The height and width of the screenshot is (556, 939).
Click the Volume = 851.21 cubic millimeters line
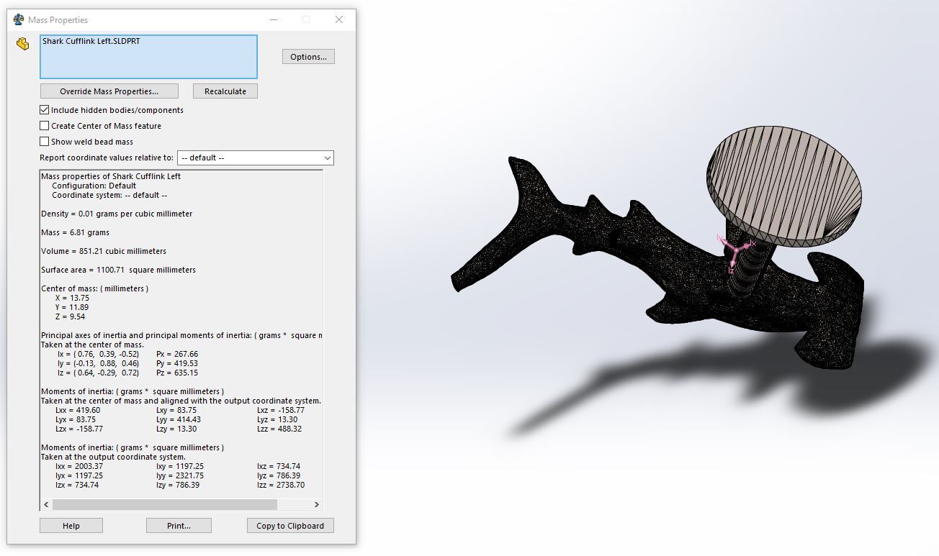[x=104, y=251]
